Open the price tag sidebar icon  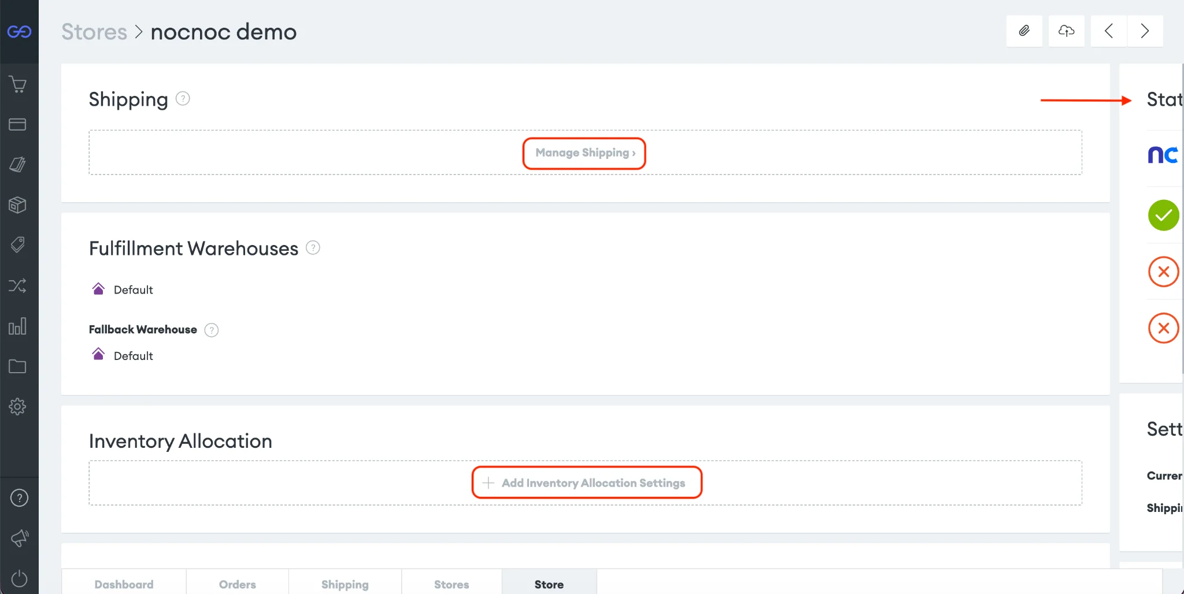[18, 245]
